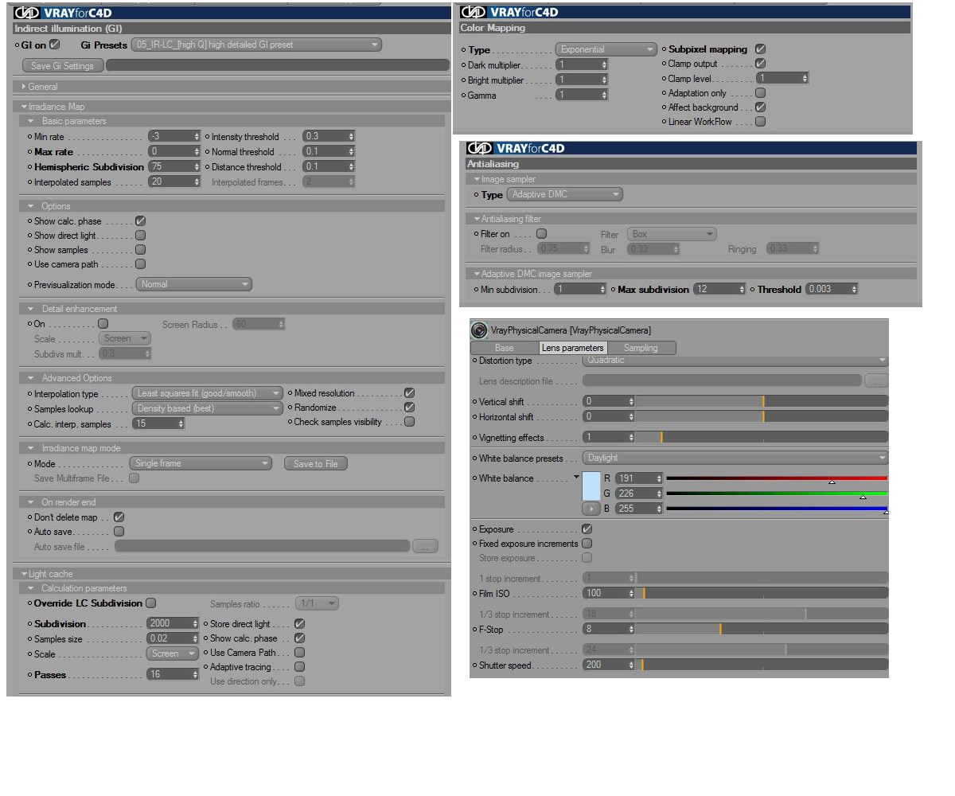Toggle Override LC Subdivision checkbox
The image size is (955, 796).
(x=150, y=603)
